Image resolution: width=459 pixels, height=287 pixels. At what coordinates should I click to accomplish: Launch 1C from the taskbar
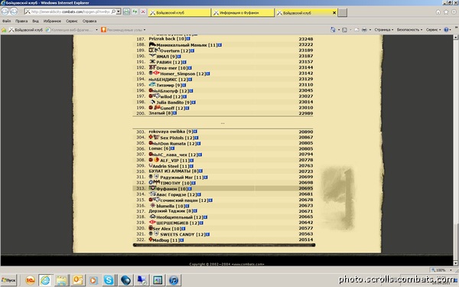click(30, 280)
